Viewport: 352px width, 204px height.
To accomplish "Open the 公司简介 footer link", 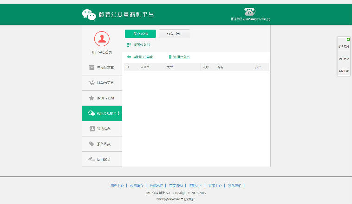I will pos(137,185).
